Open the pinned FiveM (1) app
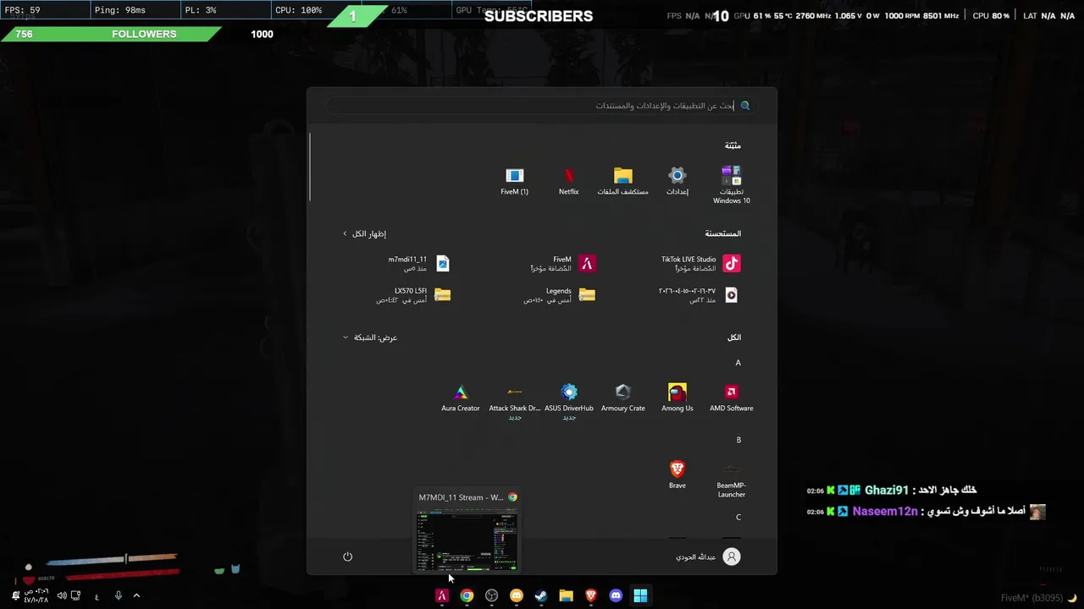 coord(514,181)
